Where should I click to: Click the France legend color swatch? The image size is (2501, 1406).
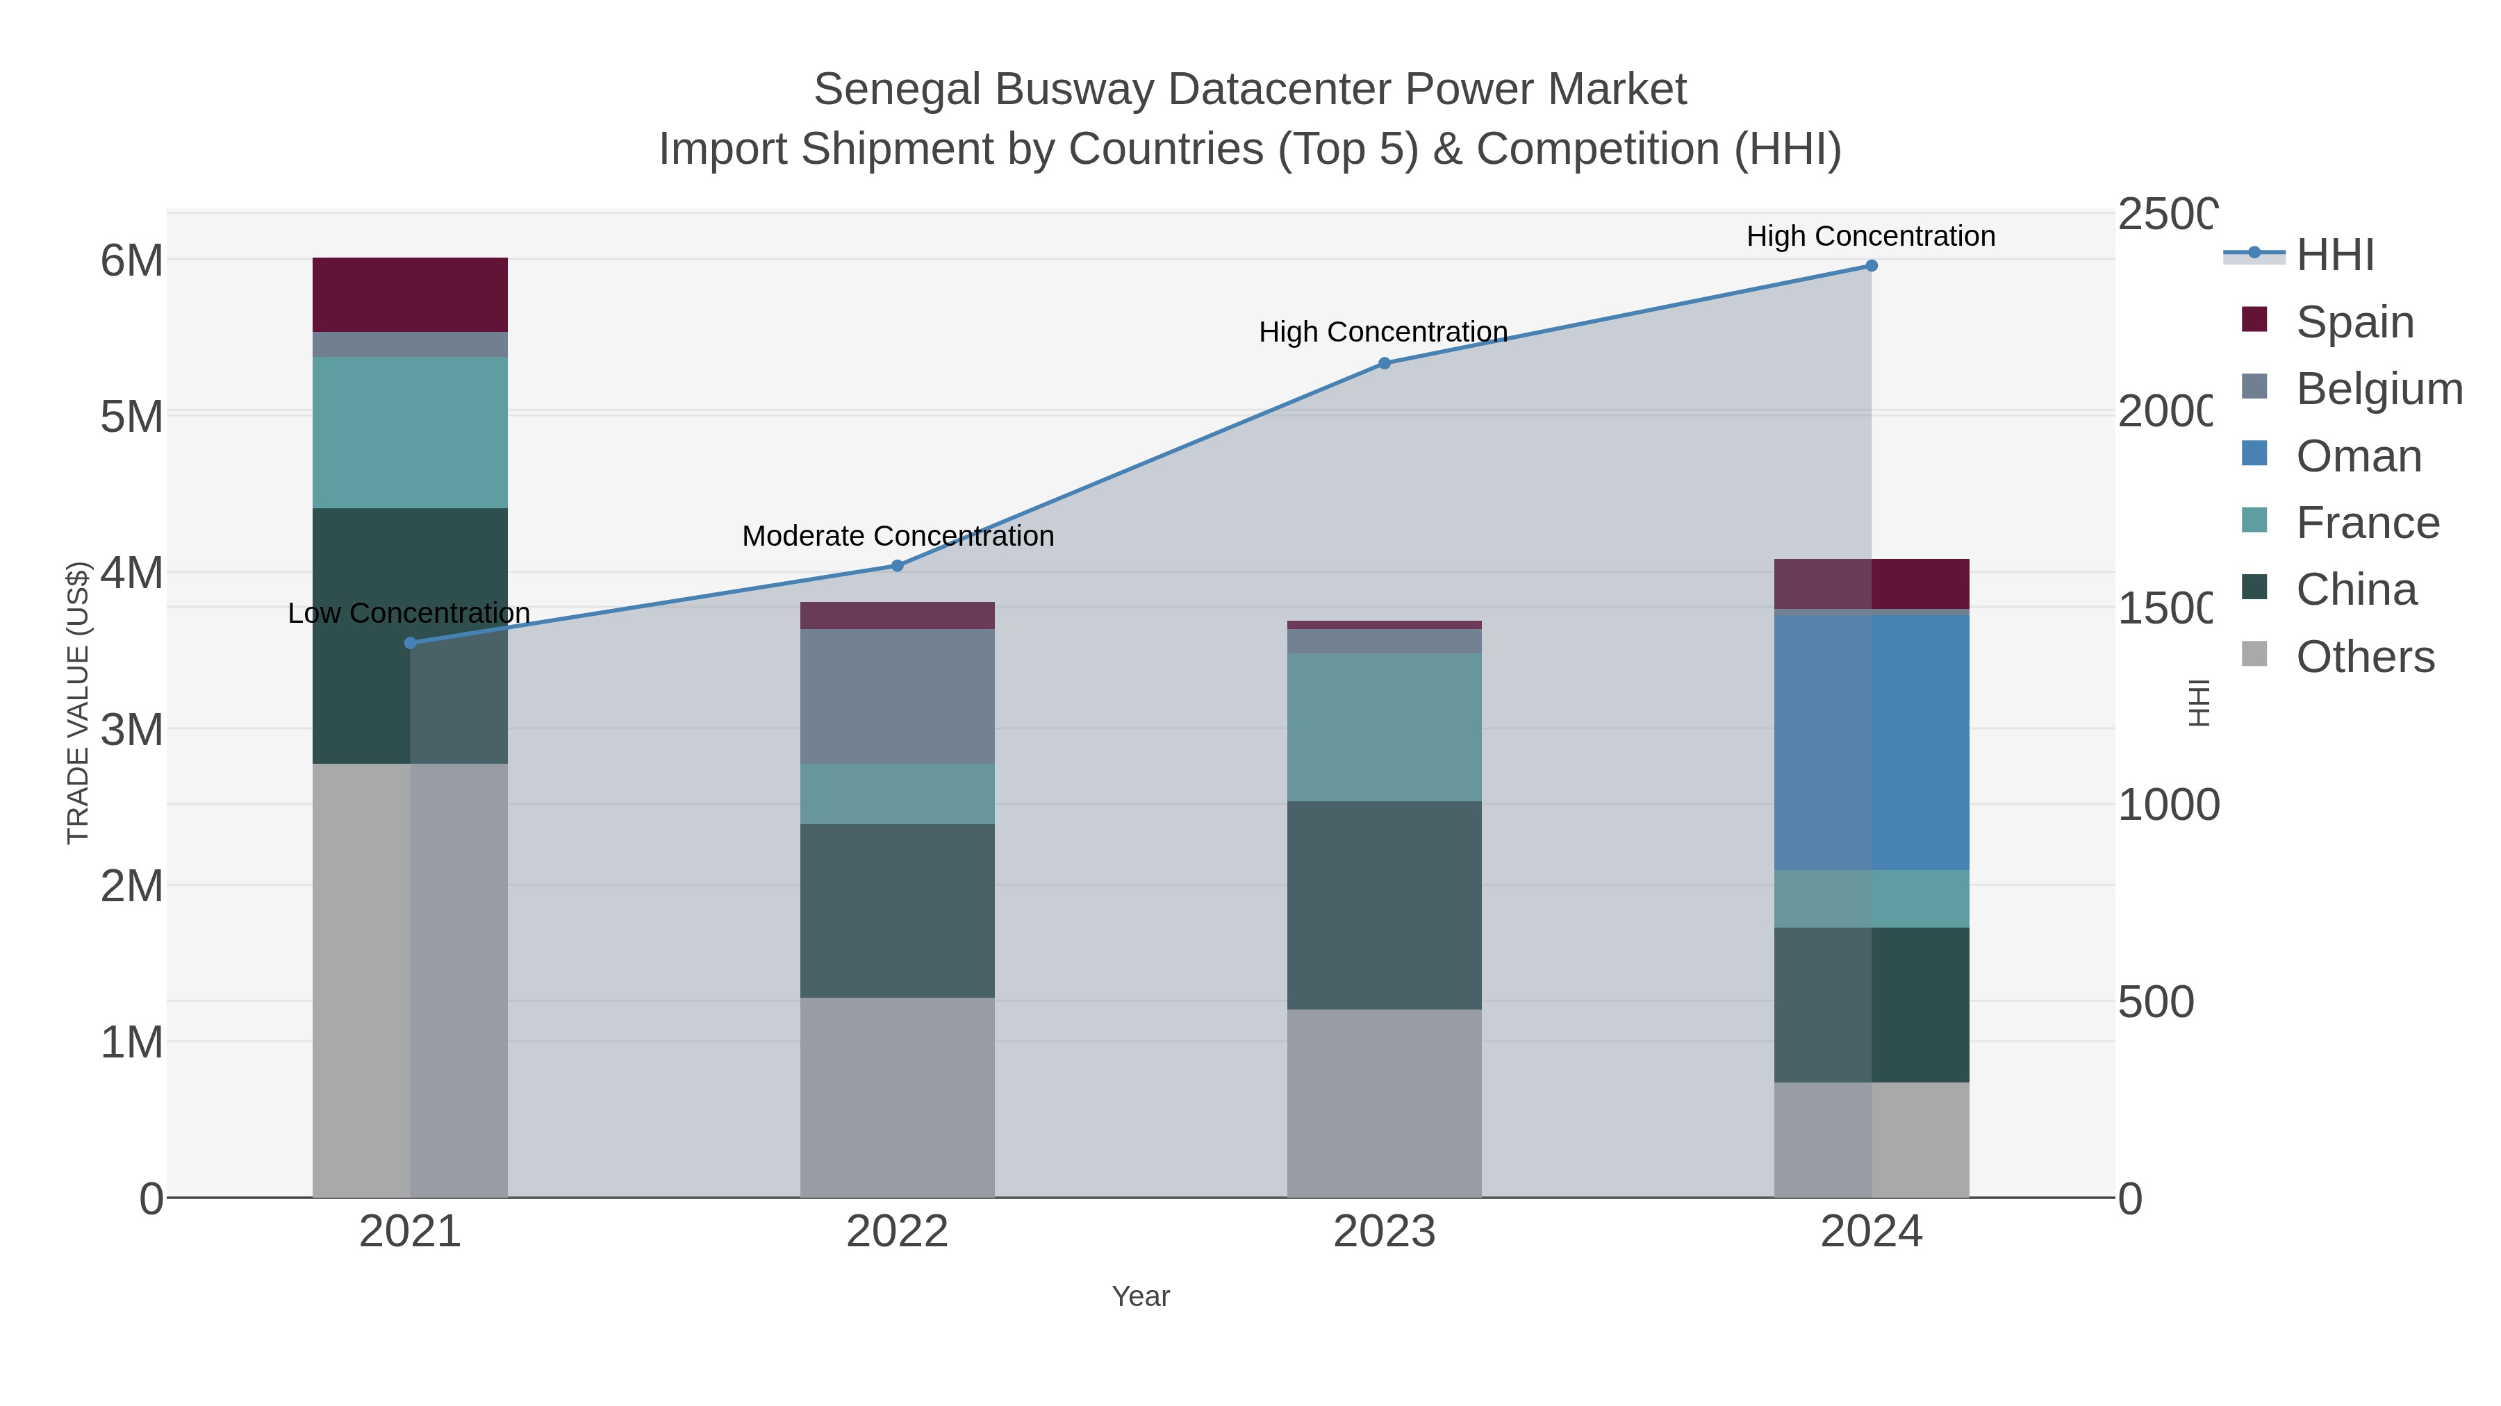pos(2254,520)
